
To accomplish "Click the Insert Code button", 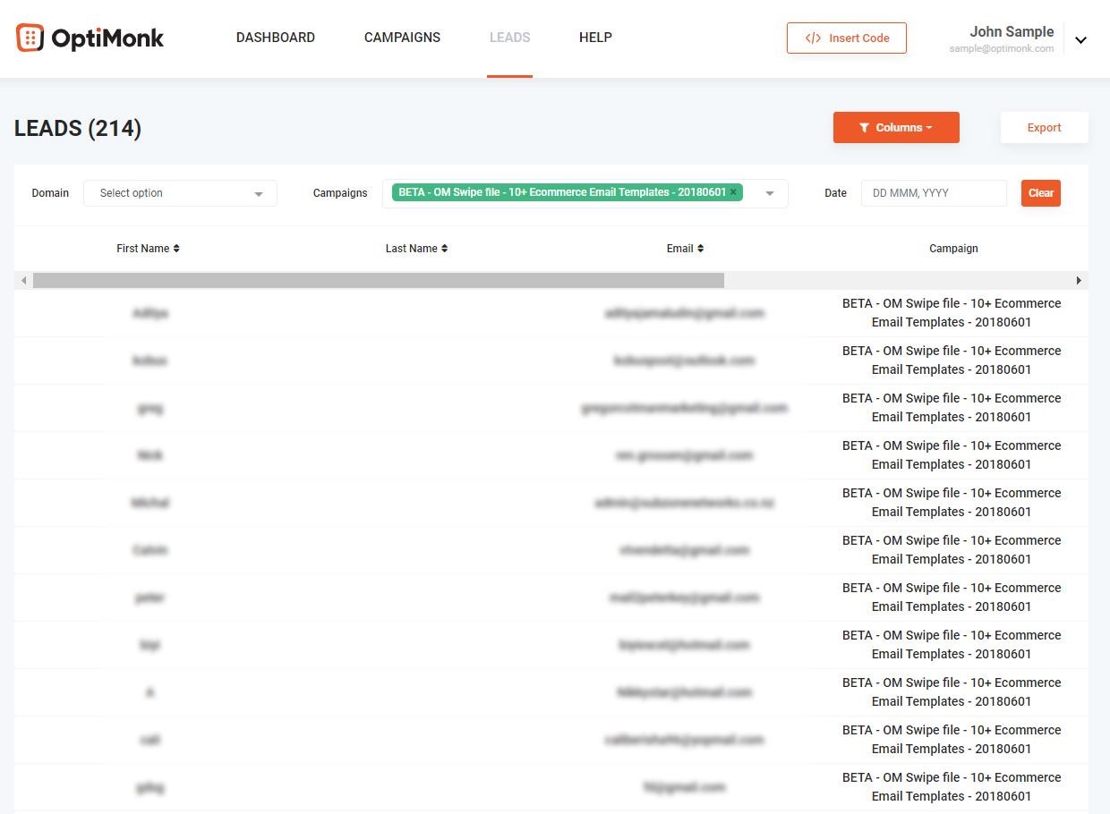I will tap(846, 38).
